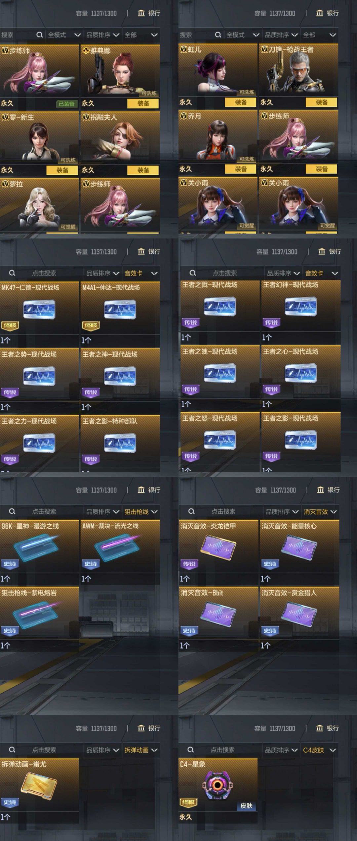Image resolution: width=357 pixels, height=841 pixels.
Task: Open the 雅典娜 character card
Action: (x=120, y=71)
